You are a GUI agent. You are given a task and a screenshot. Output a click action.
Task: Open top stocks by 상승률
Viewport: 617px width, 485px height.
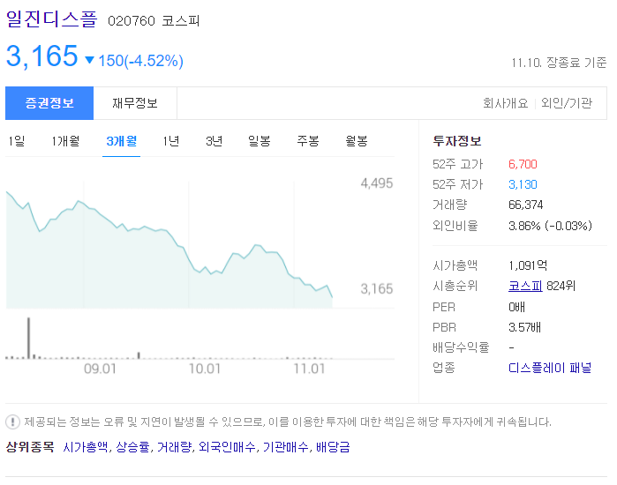[x=133, y=447]
